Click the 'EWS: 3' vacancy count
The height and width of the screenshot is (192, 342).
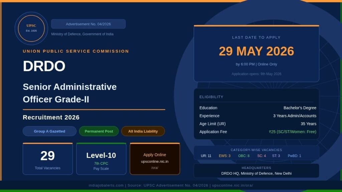pyautogui.click(x=225, y=156)
